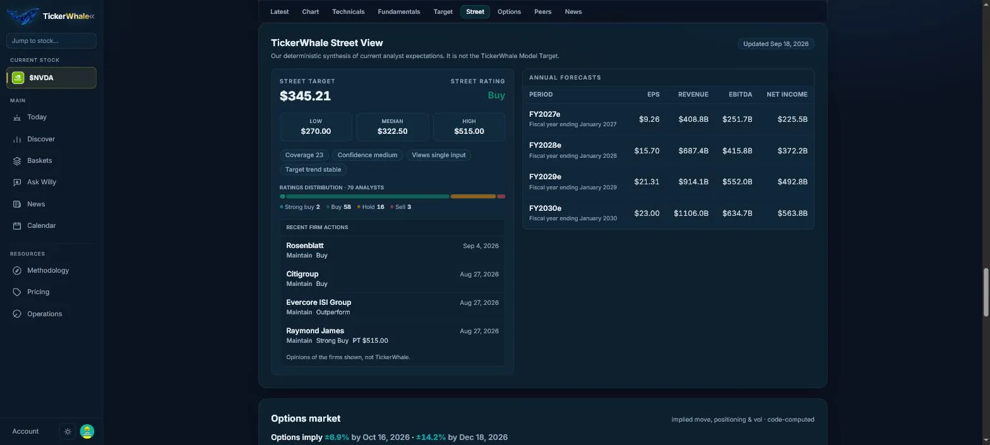
Task: Click the Baskets sidebar icon
Action: [x=17, y=161]
